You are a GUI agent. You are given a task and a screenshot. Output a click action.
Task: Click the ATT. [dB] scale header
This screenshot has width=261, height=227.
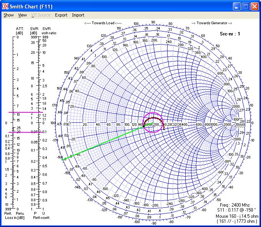tap(20, 31)
